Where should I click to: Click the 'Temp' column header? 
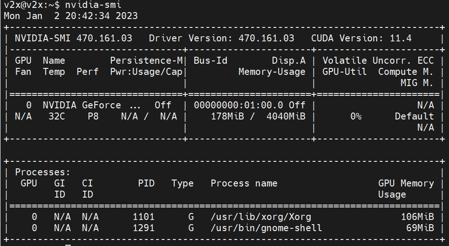54,72
